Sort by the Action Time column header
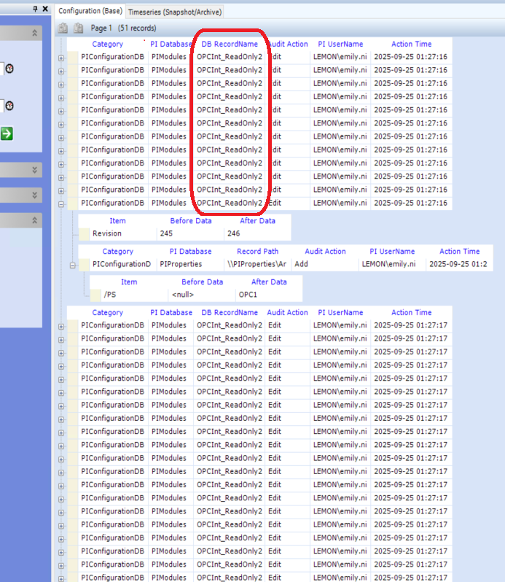The image size is (505, 582). click(411, 44)
